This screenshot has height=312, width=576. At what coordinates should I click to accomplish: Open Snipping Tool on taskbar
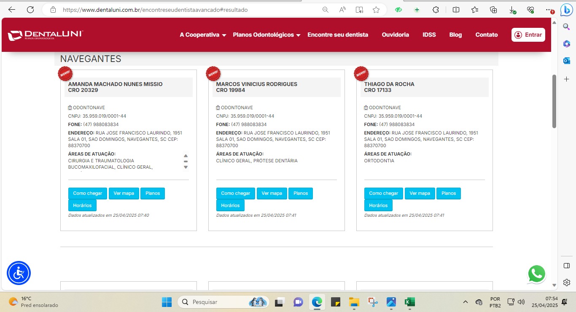(372, 302)
